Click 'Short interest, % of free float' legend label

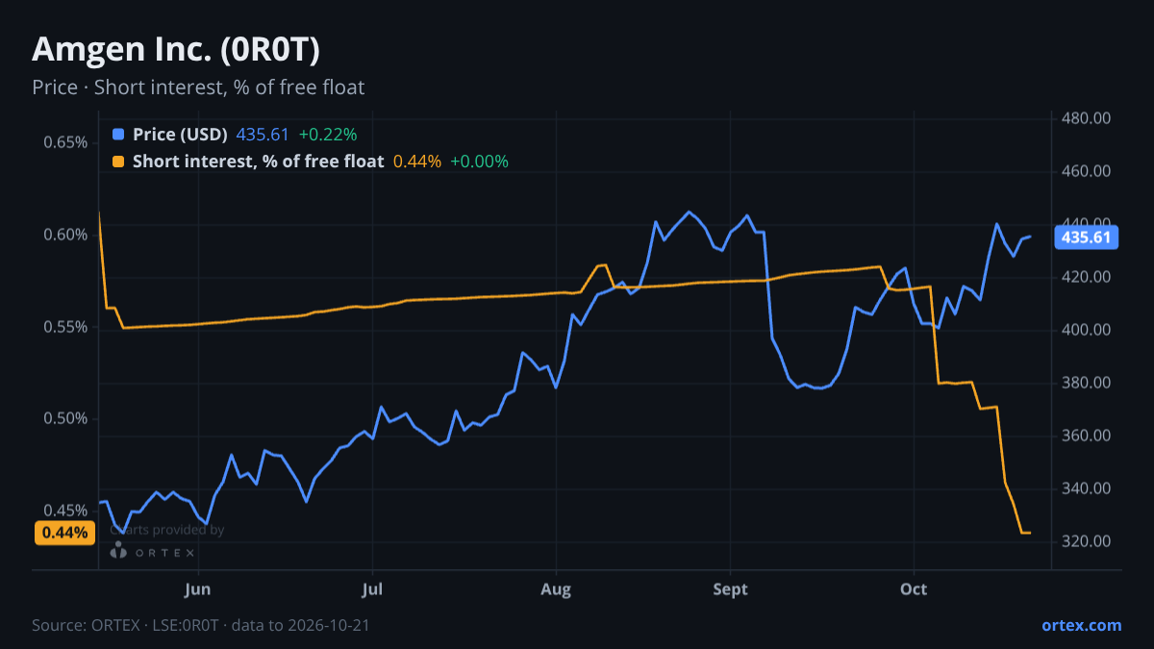[258, 162]
